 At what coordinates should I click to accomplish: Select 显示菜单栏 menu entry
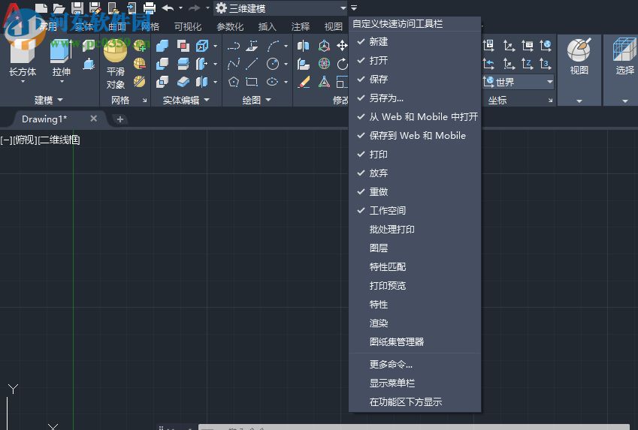coord(415,383)
